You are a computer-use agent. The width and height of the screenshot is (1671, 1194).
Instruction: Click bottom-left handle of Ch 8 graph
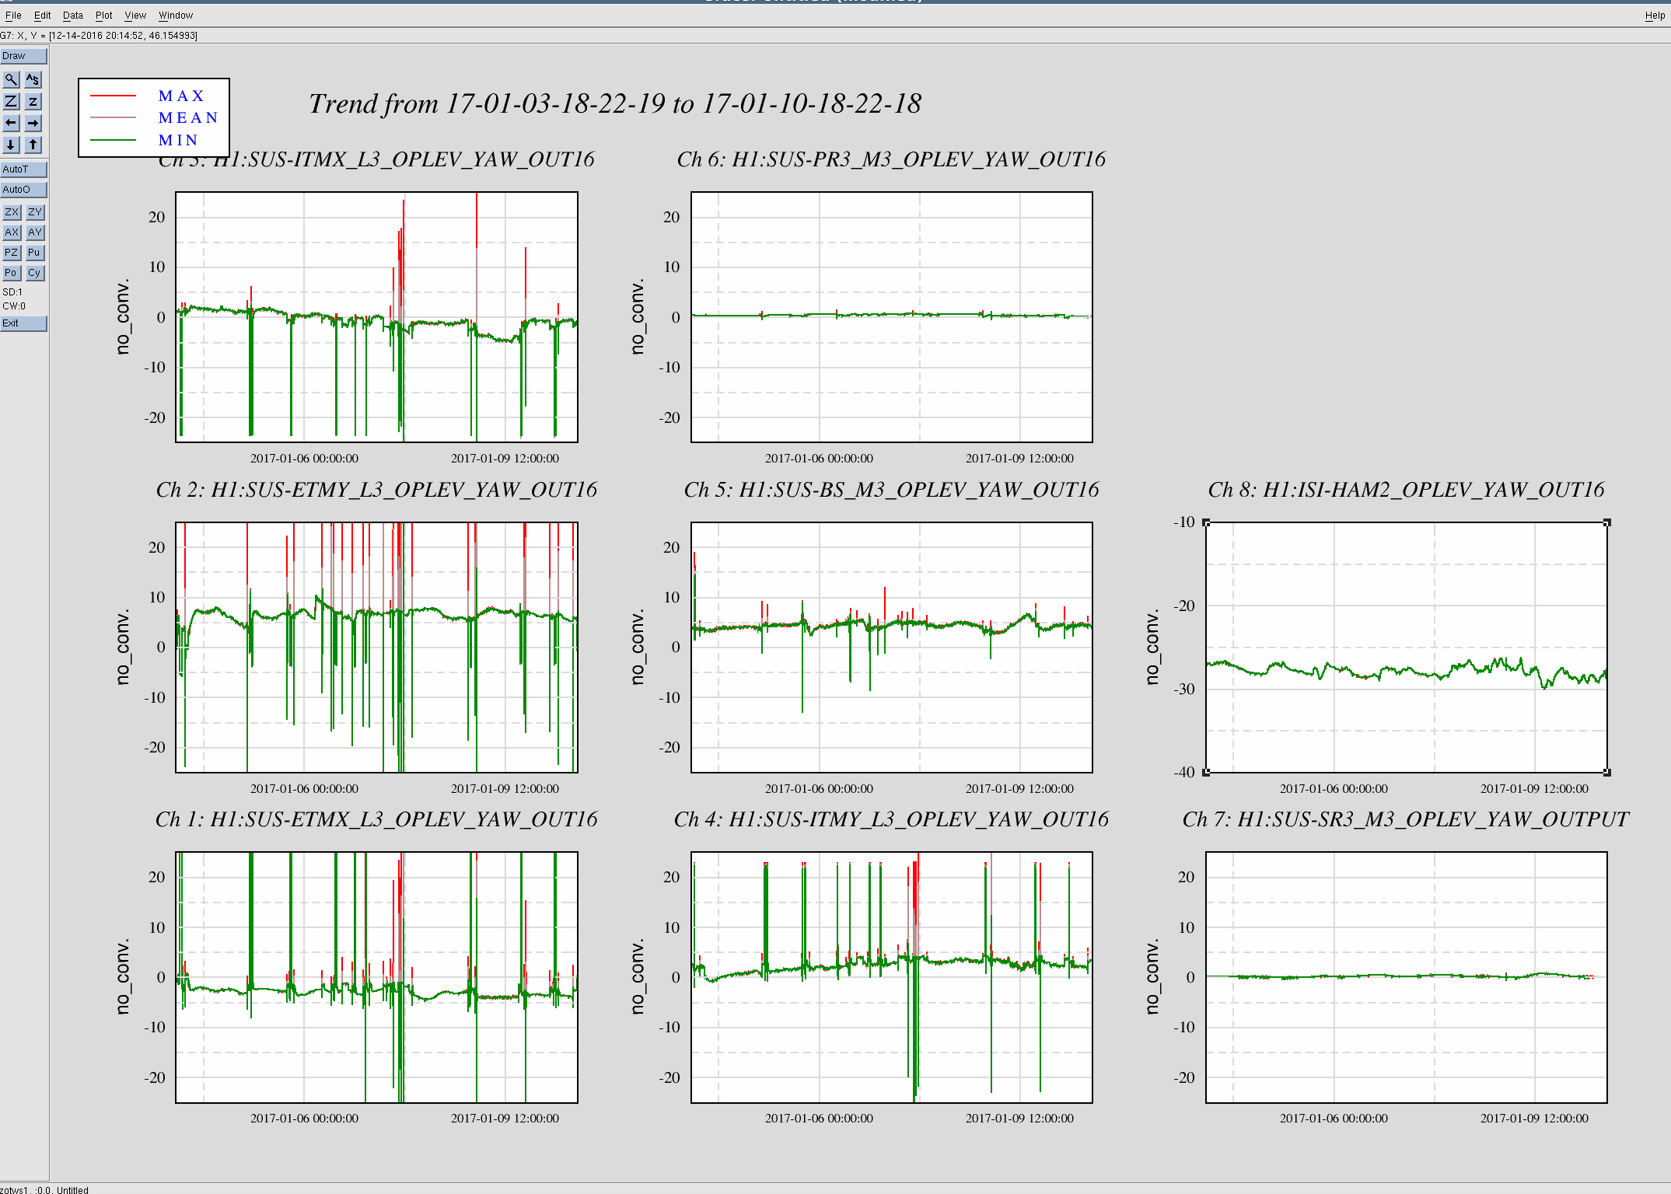(x=1206, y=772)
